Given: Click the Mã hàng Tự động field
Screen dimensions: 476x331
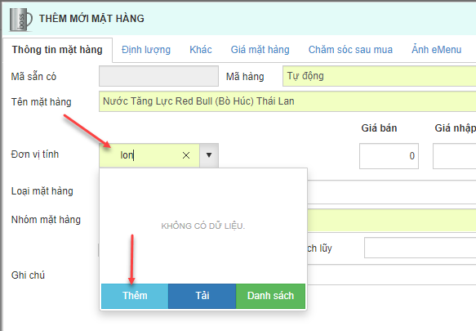Looking at the screenshot, I should pyautogui.click(x=379, y=76).
